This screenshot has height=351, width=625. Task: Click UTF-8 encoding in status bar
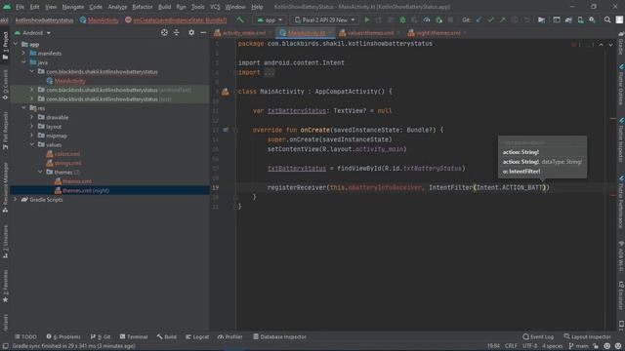tap(529, 346)
